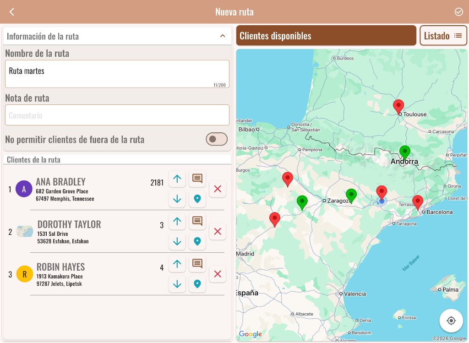Remove Robin Hayes from the route
469x343 pixels.
point(218,274)
